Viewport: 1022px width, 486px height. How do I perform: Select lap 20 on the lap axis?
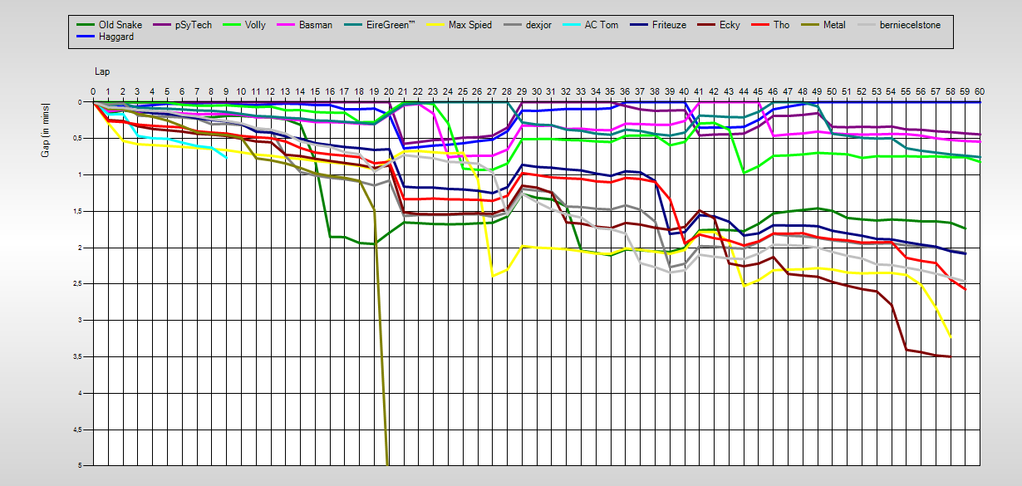click(389, 91)
